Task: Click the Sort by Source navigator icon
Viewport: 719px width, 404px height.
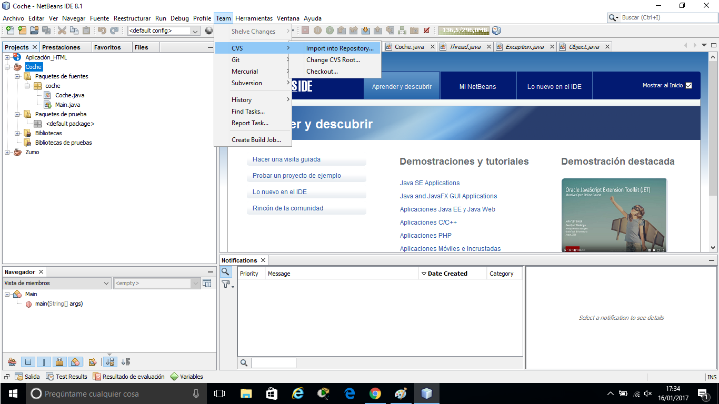Action: click(x=125, y=362)
